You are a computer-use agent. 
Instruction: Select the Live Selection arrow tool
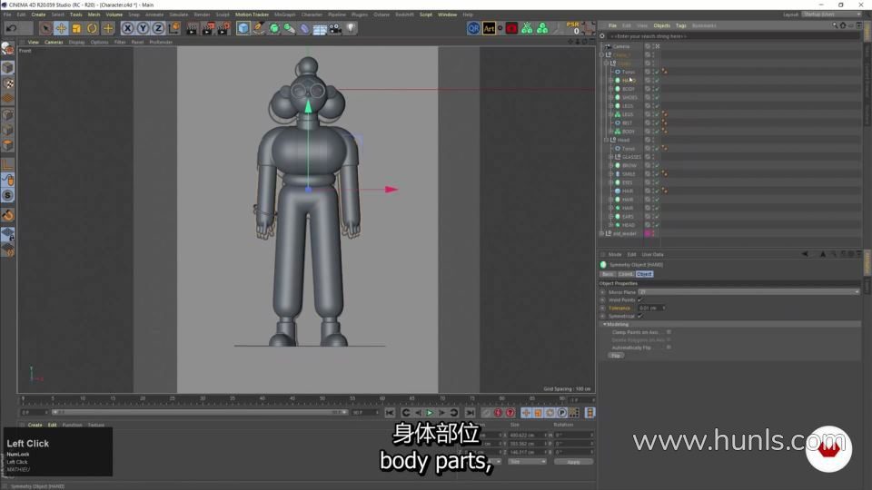[45, 28]
